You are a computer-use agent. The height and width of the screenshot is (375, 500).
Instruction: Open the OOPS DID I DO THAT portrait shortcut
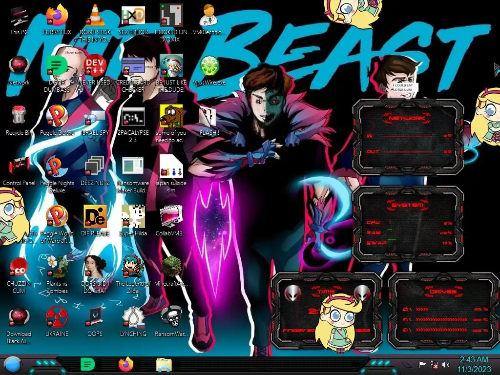pyautogui.click(x=95, y=275)
